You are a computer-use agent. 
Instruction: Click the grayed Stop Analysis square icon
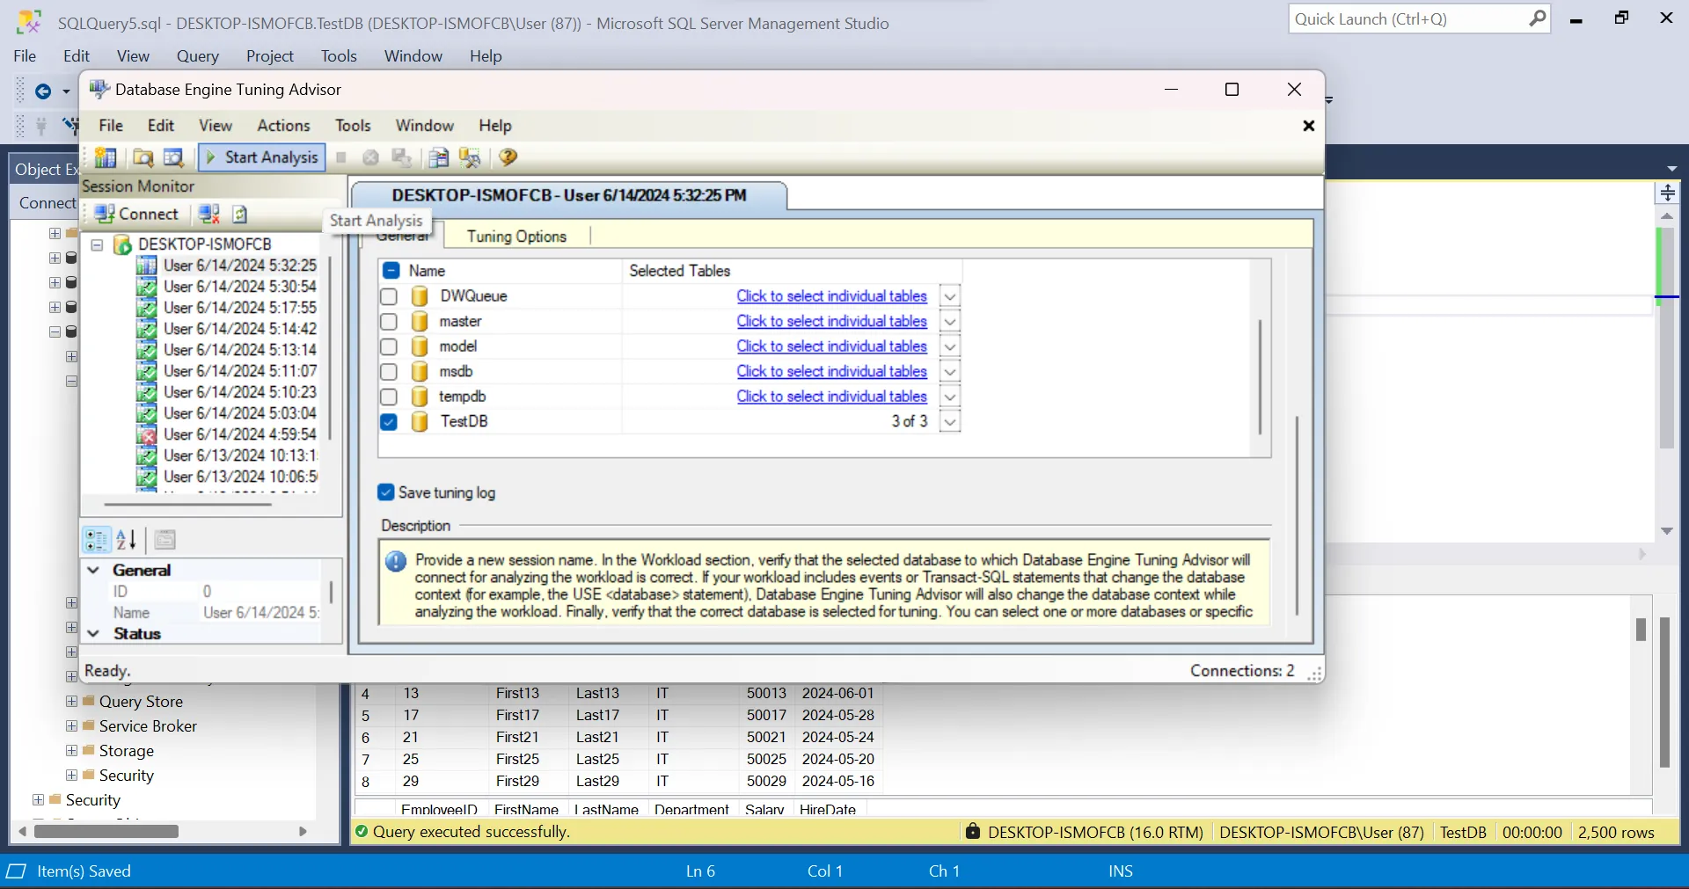[x=341, y=157]
